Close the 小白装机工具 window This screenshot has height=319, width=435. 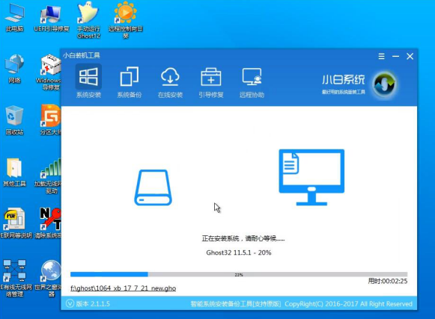click(410, 57)
